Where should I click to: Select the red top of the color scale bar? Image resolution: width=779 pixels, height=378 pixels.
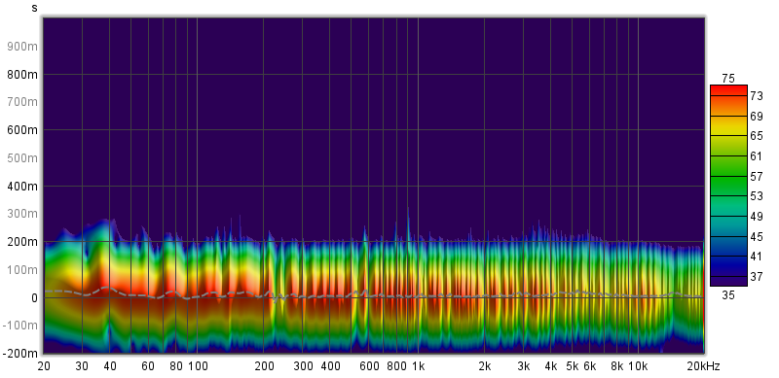[728, 90]
